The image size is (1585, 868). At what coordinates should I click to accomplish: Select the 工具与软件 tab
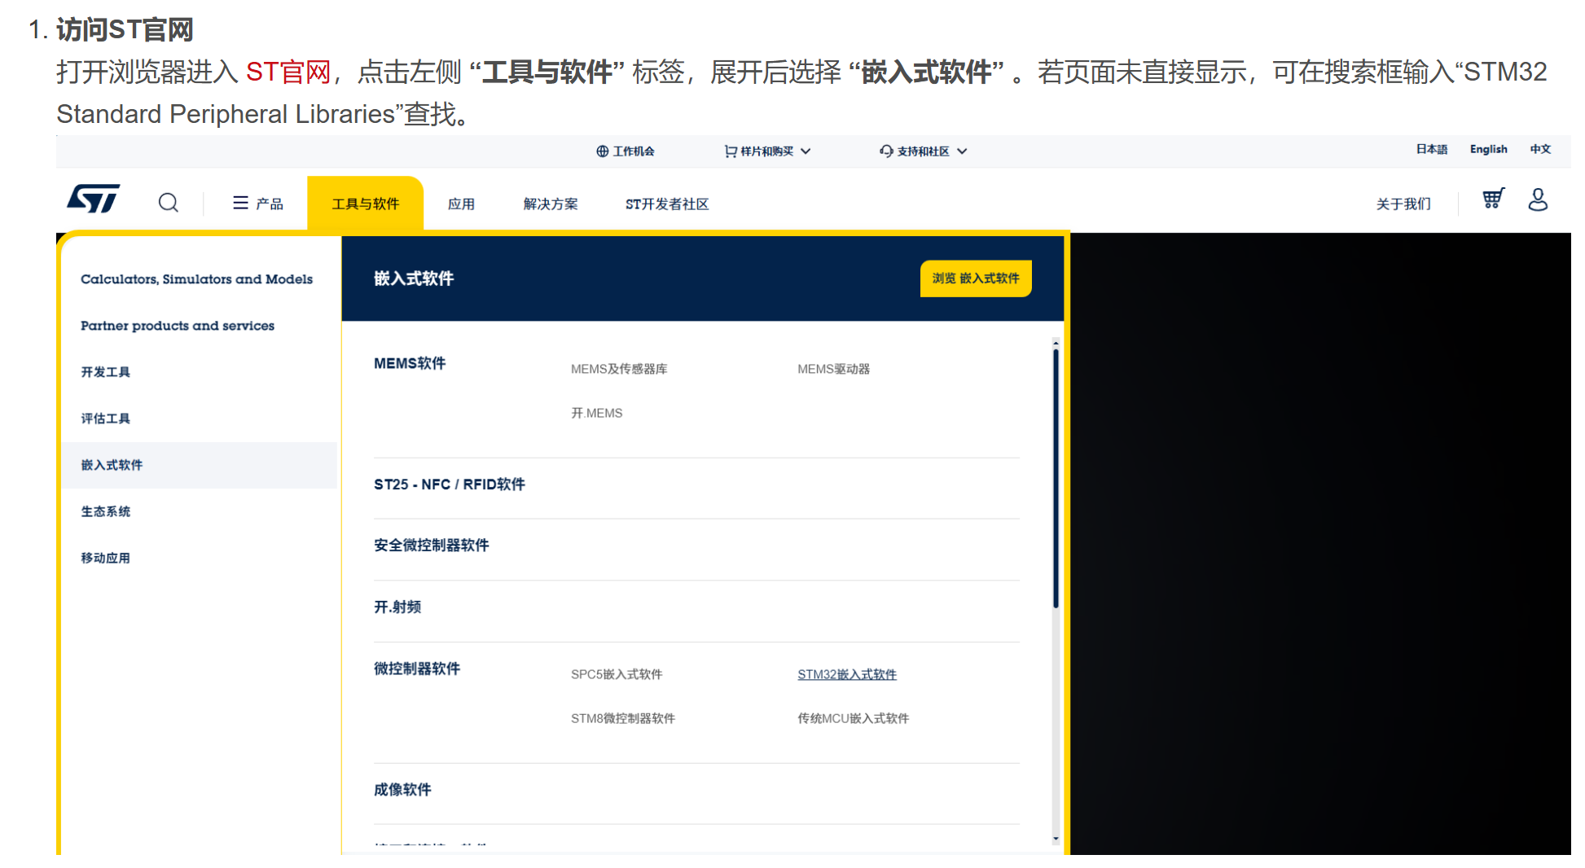pos(365,204)
